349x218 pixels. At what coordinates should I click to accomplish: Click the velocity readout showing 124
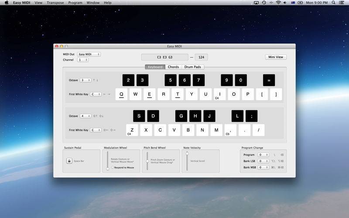(202, 57)
